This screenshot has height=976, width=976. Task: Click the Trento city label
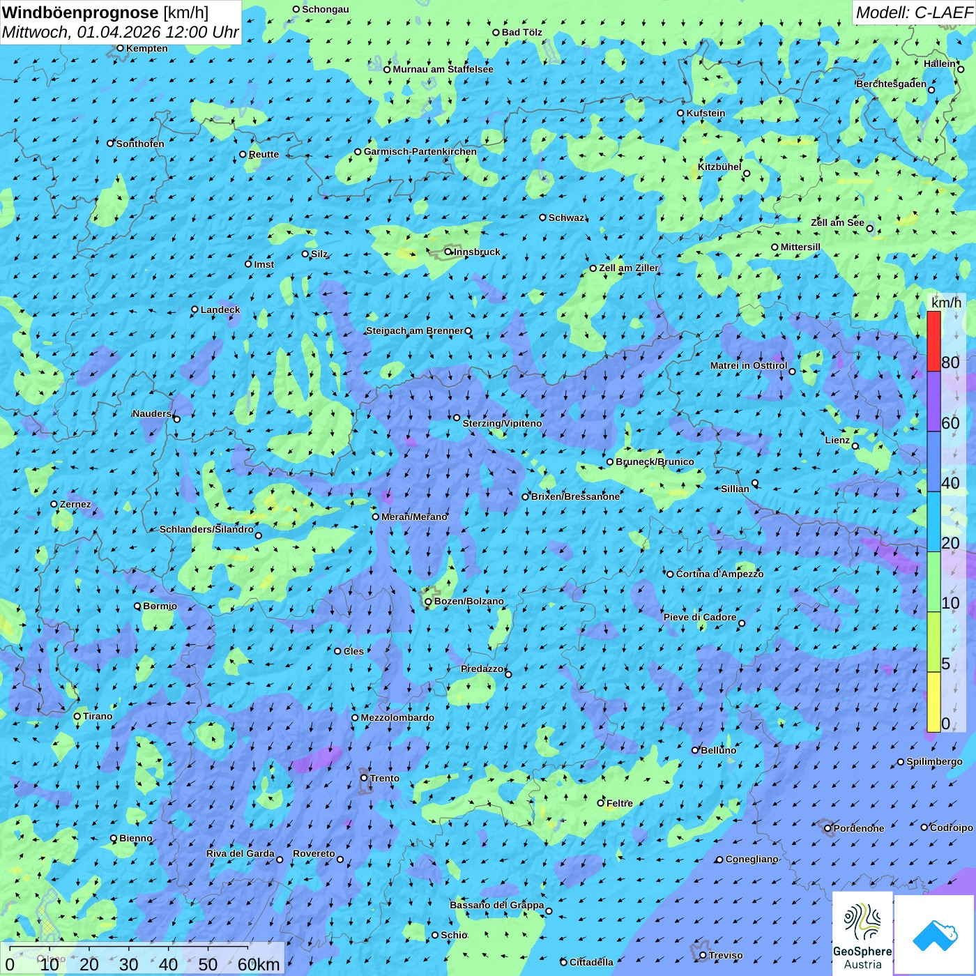click(x=385, y=778)
